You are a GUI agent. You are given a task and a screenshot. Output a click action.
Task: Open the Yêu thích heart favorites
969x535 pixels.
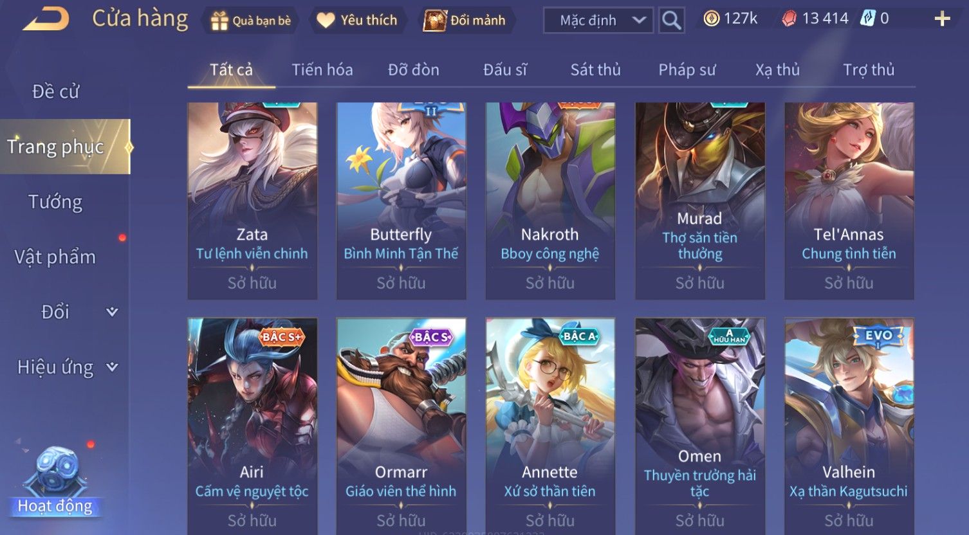click(326, 21)
